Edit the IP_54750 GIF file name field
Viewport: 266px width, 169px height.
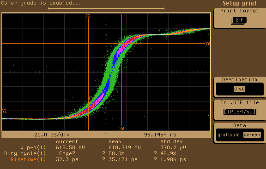(240, 112)
